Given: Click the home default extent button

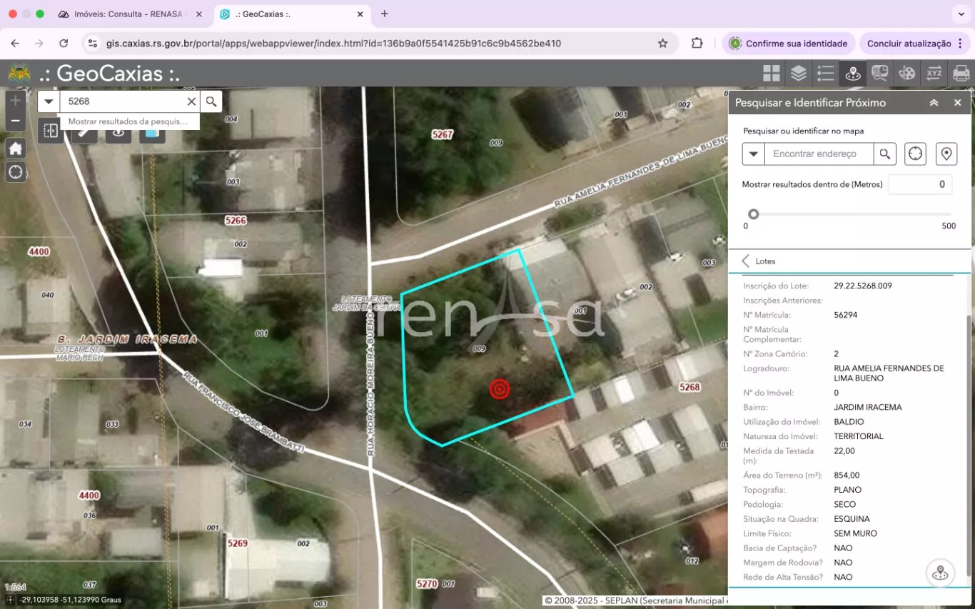Looking at the screenshot, I should (16, 149).
